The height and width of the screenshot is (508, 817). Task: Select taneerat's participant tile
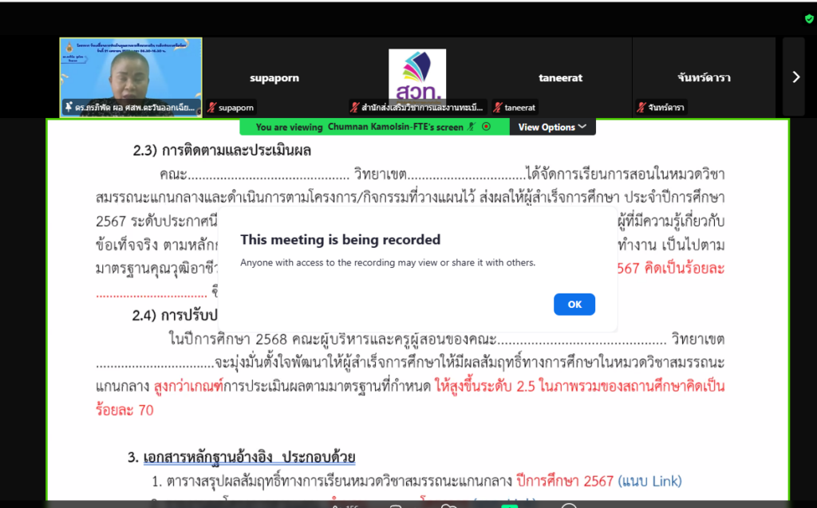tap(560, 77)
